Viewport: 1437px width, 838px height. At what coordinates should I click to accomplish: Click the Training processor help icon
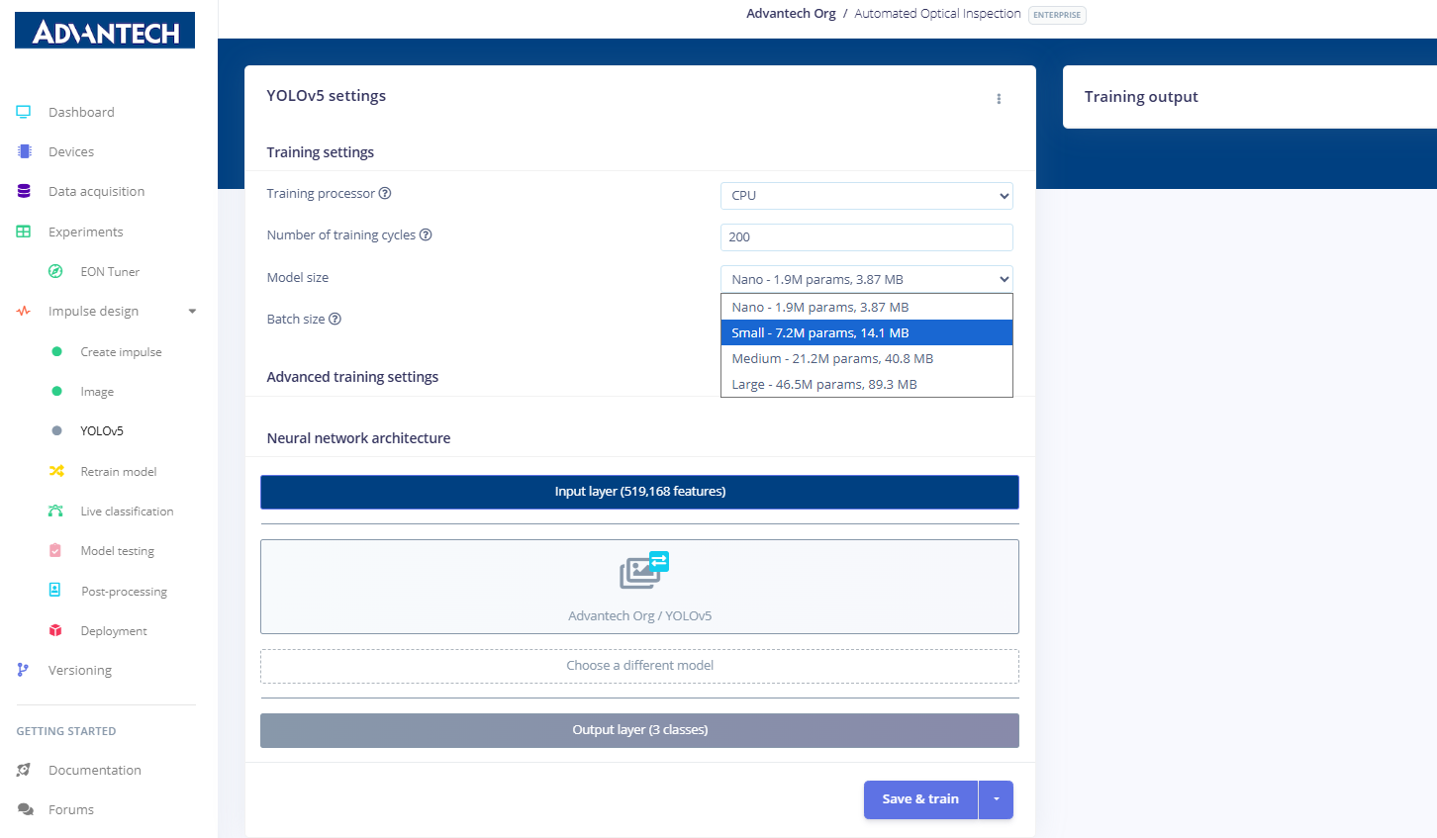(x=385, y=193)
